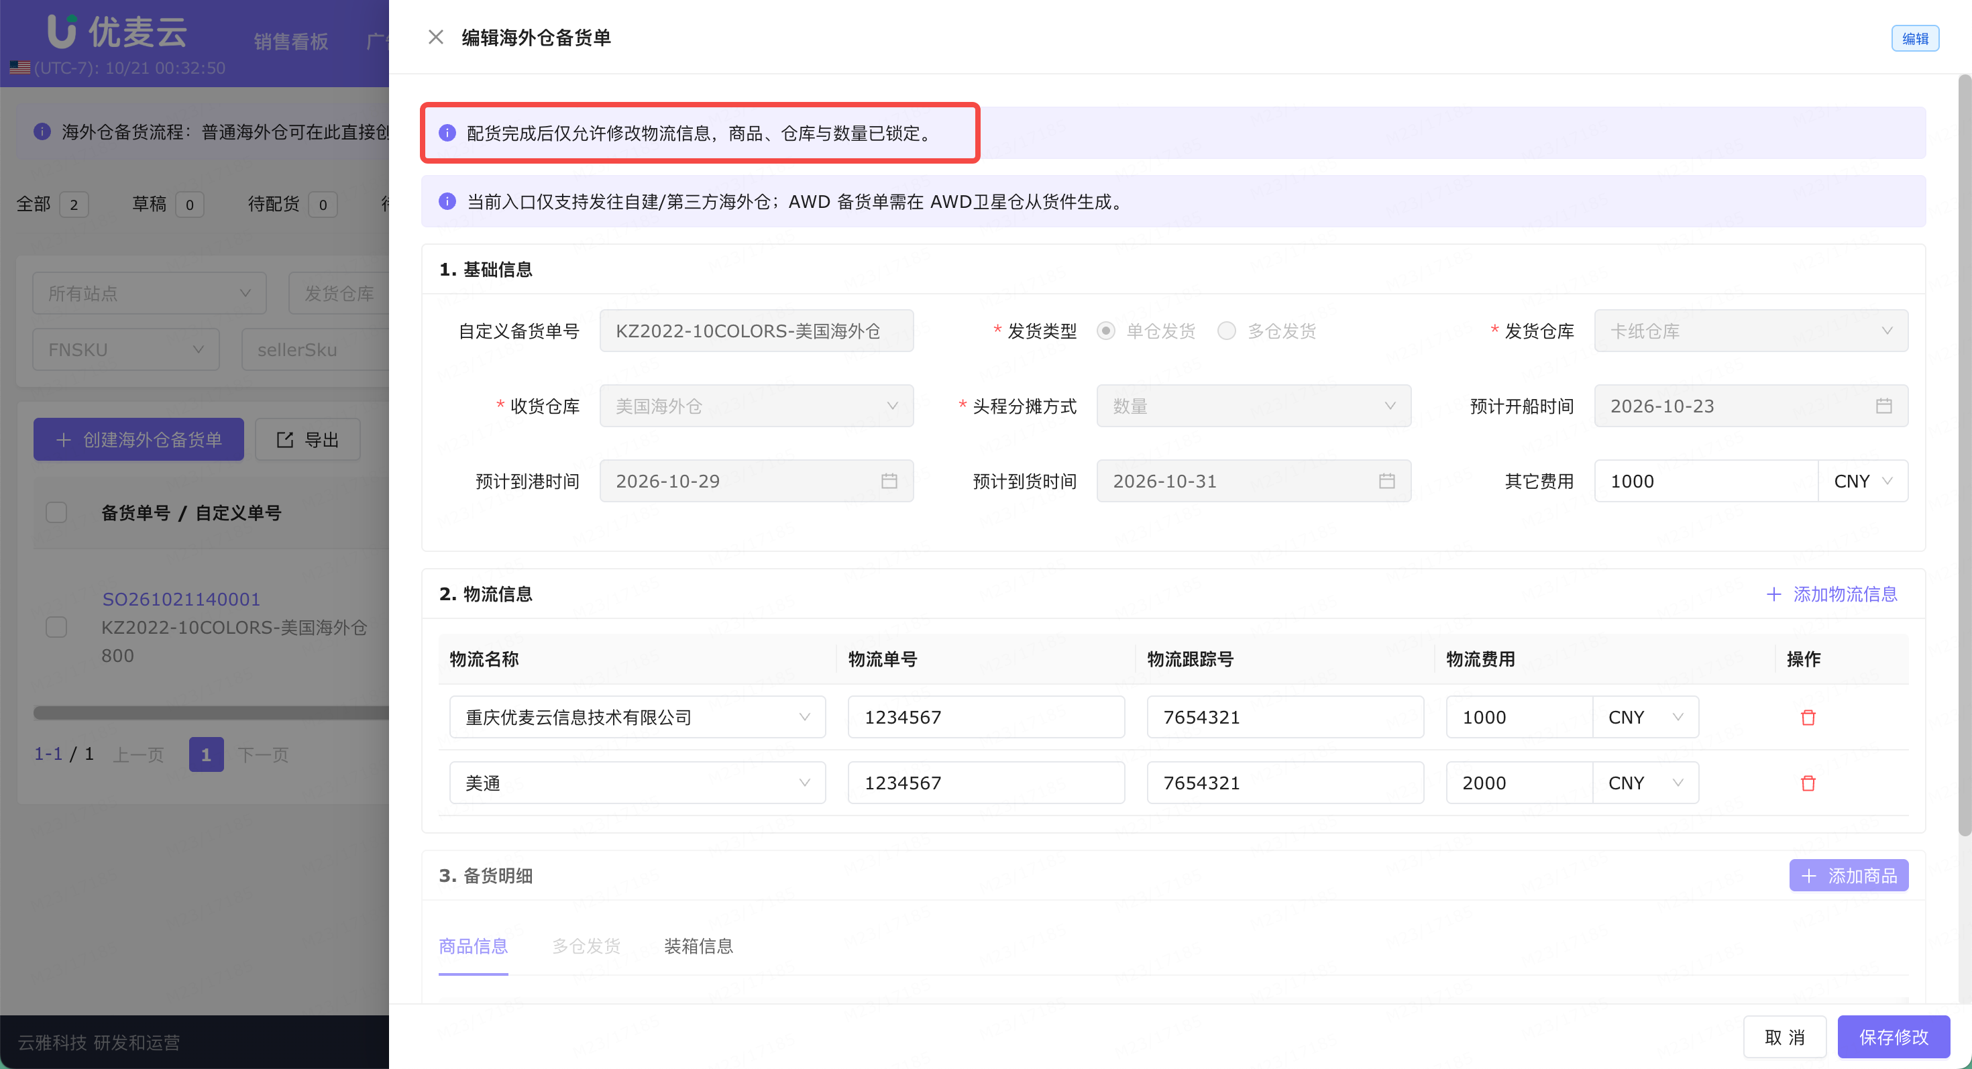Open calendar icon for 预计到货时间
The height and width of the screenshot is (1069, 1972).
tap(1386, 481)
